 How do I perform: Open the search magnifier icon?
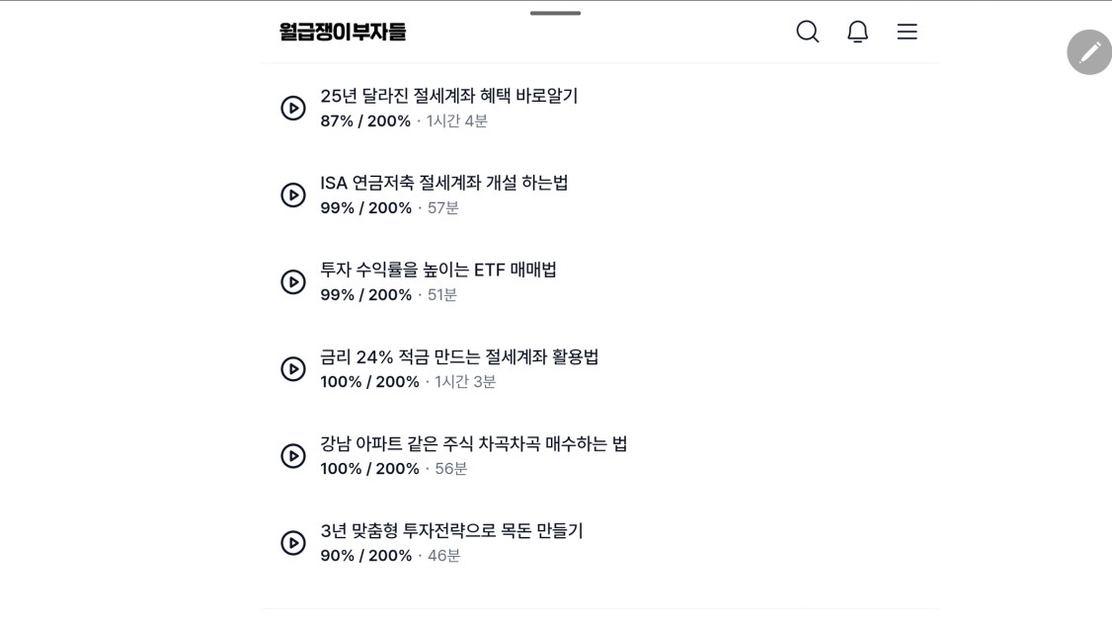807,32
